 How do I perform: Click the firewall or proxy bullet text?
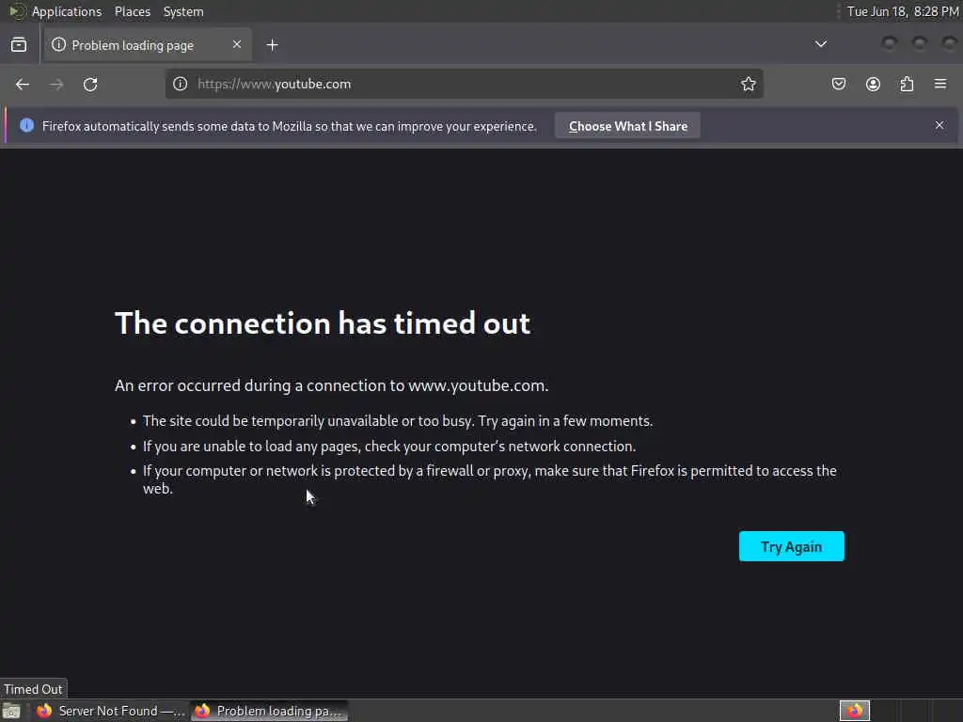[489, 479]
